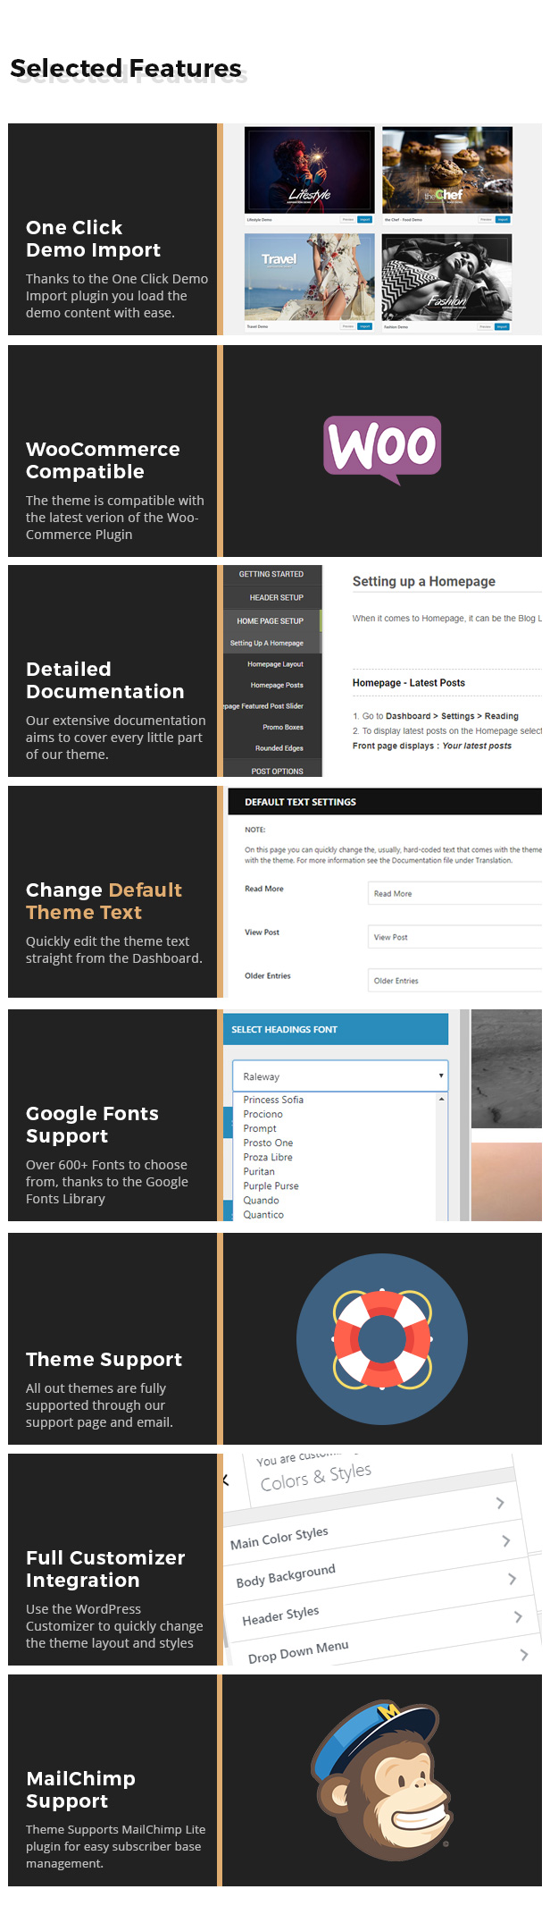Click Import button under Travel demo

(364, 326)
